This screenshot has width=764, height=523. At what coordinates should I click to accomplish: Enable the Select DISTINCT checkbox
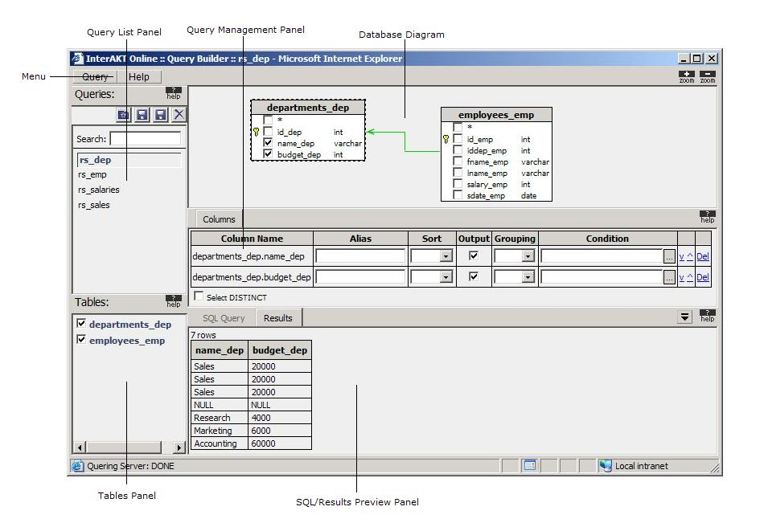(x=199, y=296)
